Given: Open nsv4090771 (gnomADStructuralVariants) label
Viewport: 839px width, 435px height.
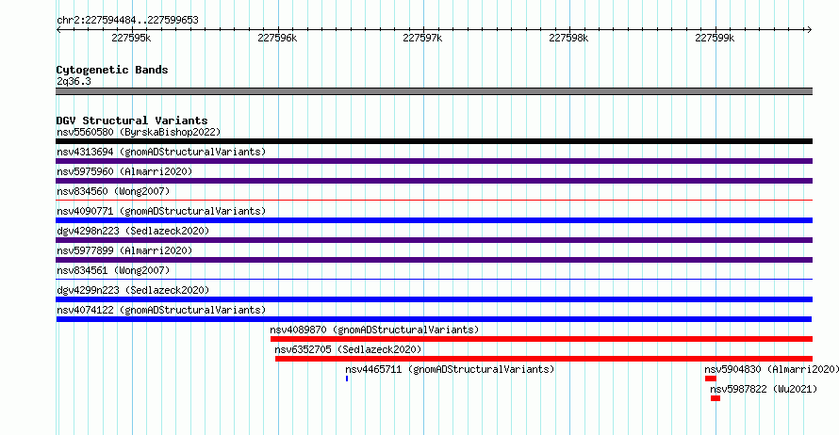Looking at the screenshot, I should [x=161, y=211].
